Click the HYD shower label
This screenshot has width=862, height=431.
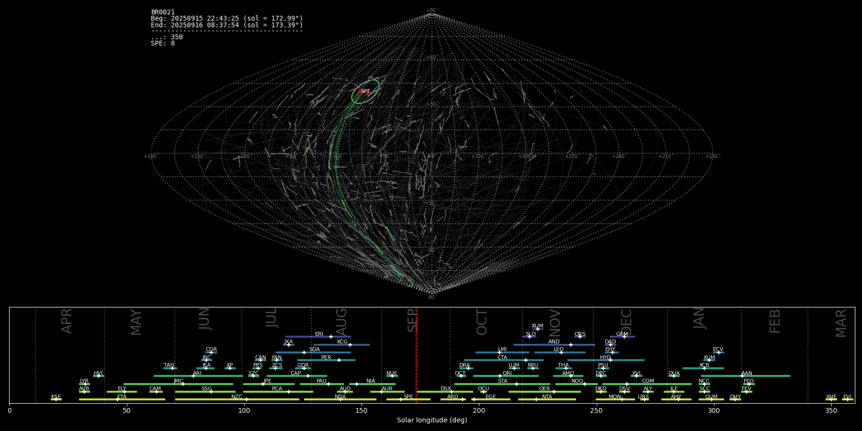605,357
